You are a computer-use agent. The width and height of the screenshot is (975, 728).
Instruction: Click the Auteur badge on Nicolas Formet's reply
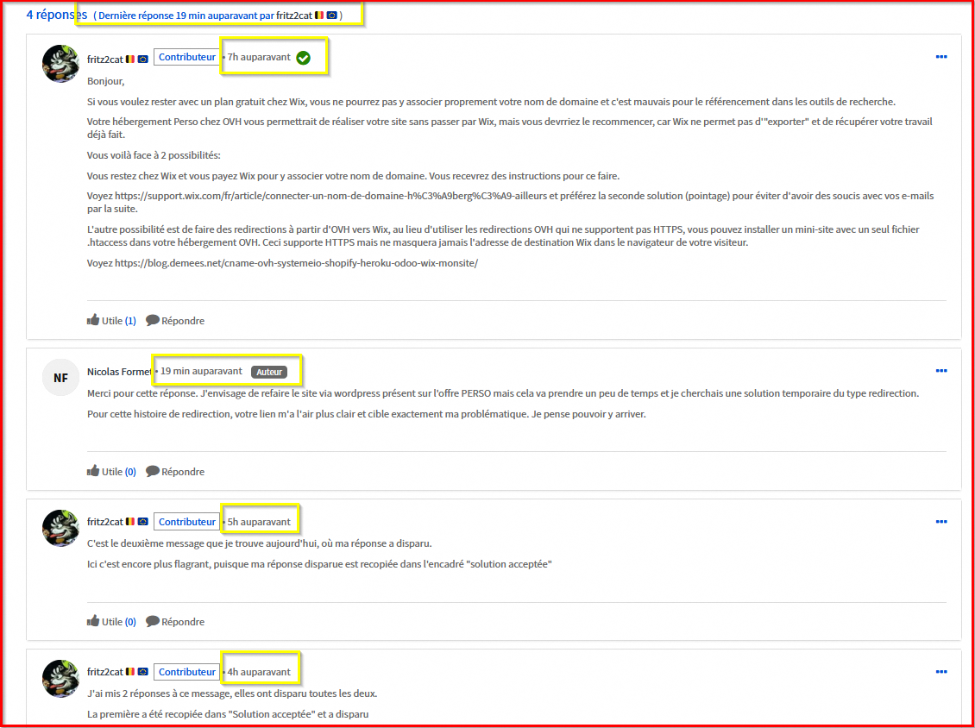[268, 372]
